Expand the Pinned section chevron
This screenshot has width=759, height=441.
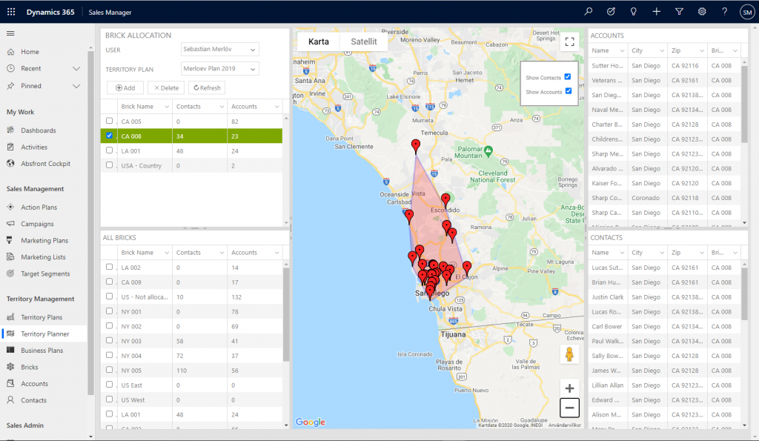coord(76,86)
